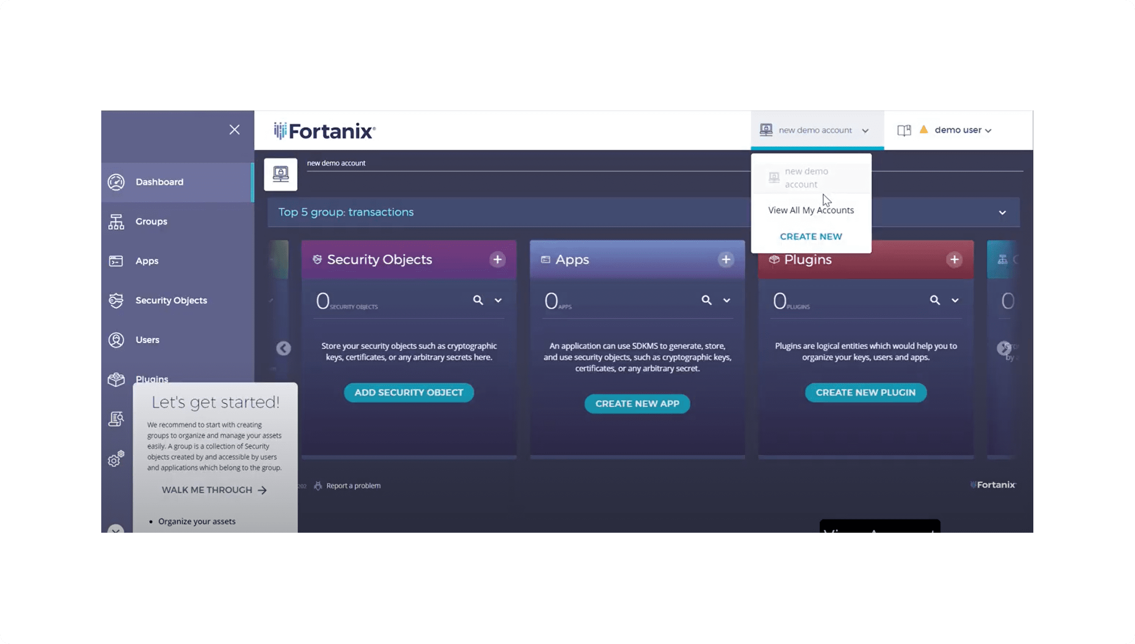The image size is (1135, 644).
Task: Click the orange warning triangle icon
Action: pos(923,129)
